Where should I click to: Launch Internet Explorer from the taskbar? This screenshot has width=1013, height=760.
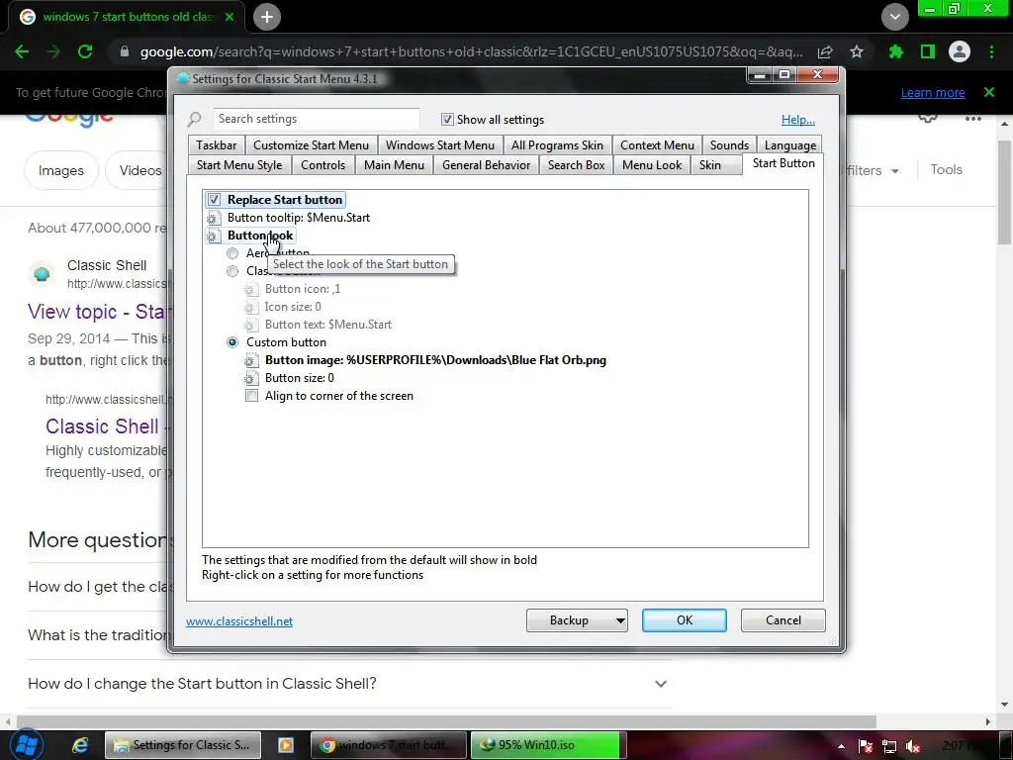point(80,745)
